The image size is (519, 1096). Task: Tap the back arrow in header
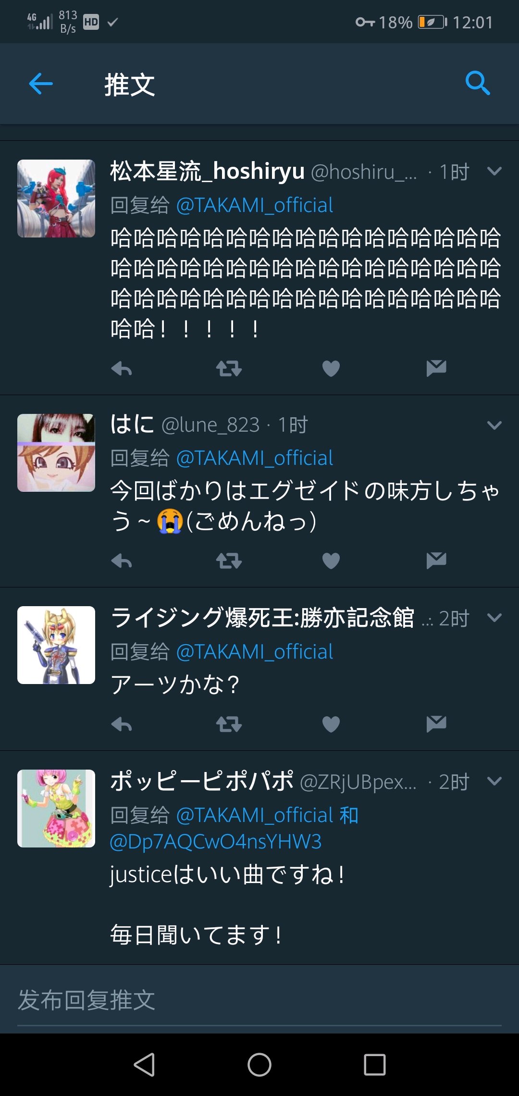tap(41, 84)
